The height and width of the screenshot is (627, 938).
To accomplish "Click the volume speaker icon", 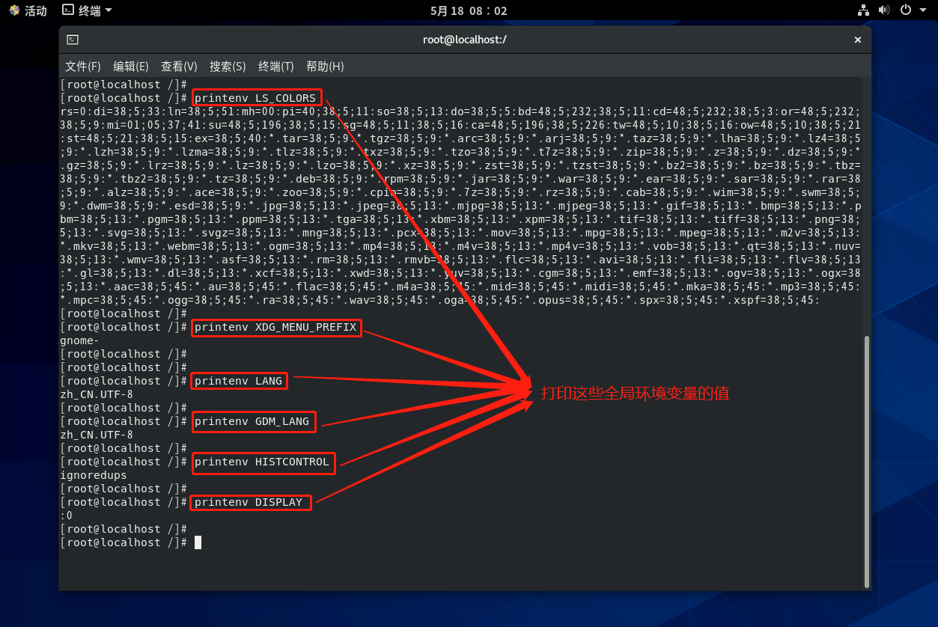I will point(884,10).
